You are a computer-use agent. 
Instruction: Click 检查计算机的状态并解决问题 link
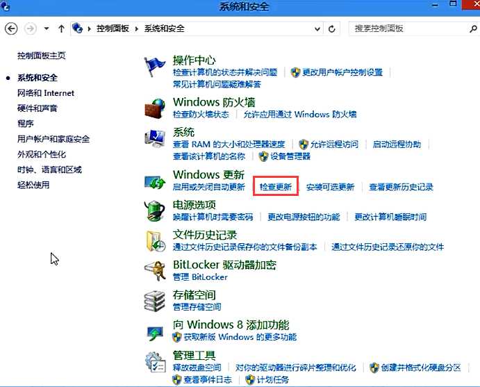(225, 72)
